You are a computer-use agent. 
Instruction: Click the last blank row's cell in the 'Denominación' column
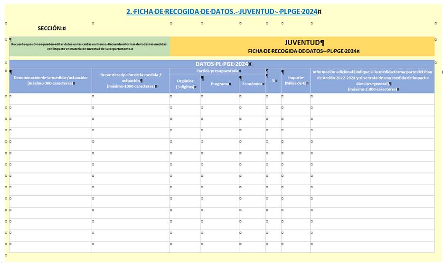[51, 246]
